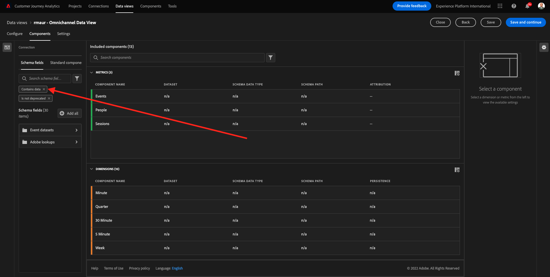Screen dimensions: 550x277
Task: Click the included components filter funnel icon
Action: (x=270, y=58)
